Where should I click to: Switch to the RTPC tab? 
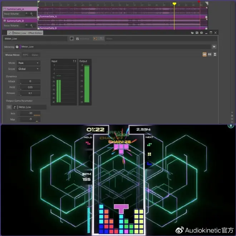point(26,55)
